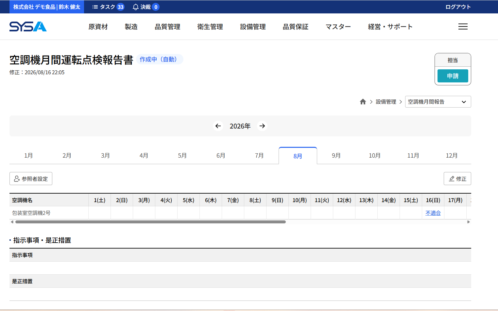Image resolution: width=498 pixels, height=311 pixels.
Task: Open the 経営・サポート menu
Action: pos(390,27)
